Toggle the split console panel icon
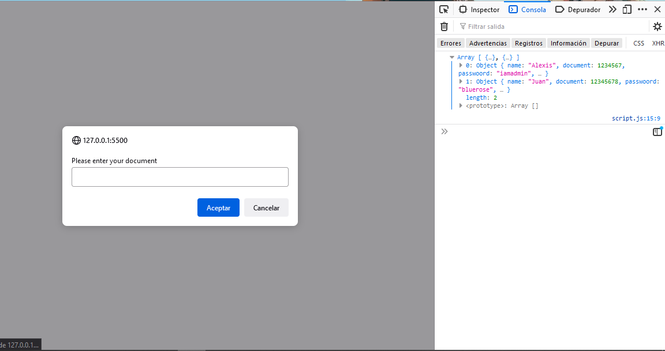Viewport: 665px width, 351px height. coord(657,131)
